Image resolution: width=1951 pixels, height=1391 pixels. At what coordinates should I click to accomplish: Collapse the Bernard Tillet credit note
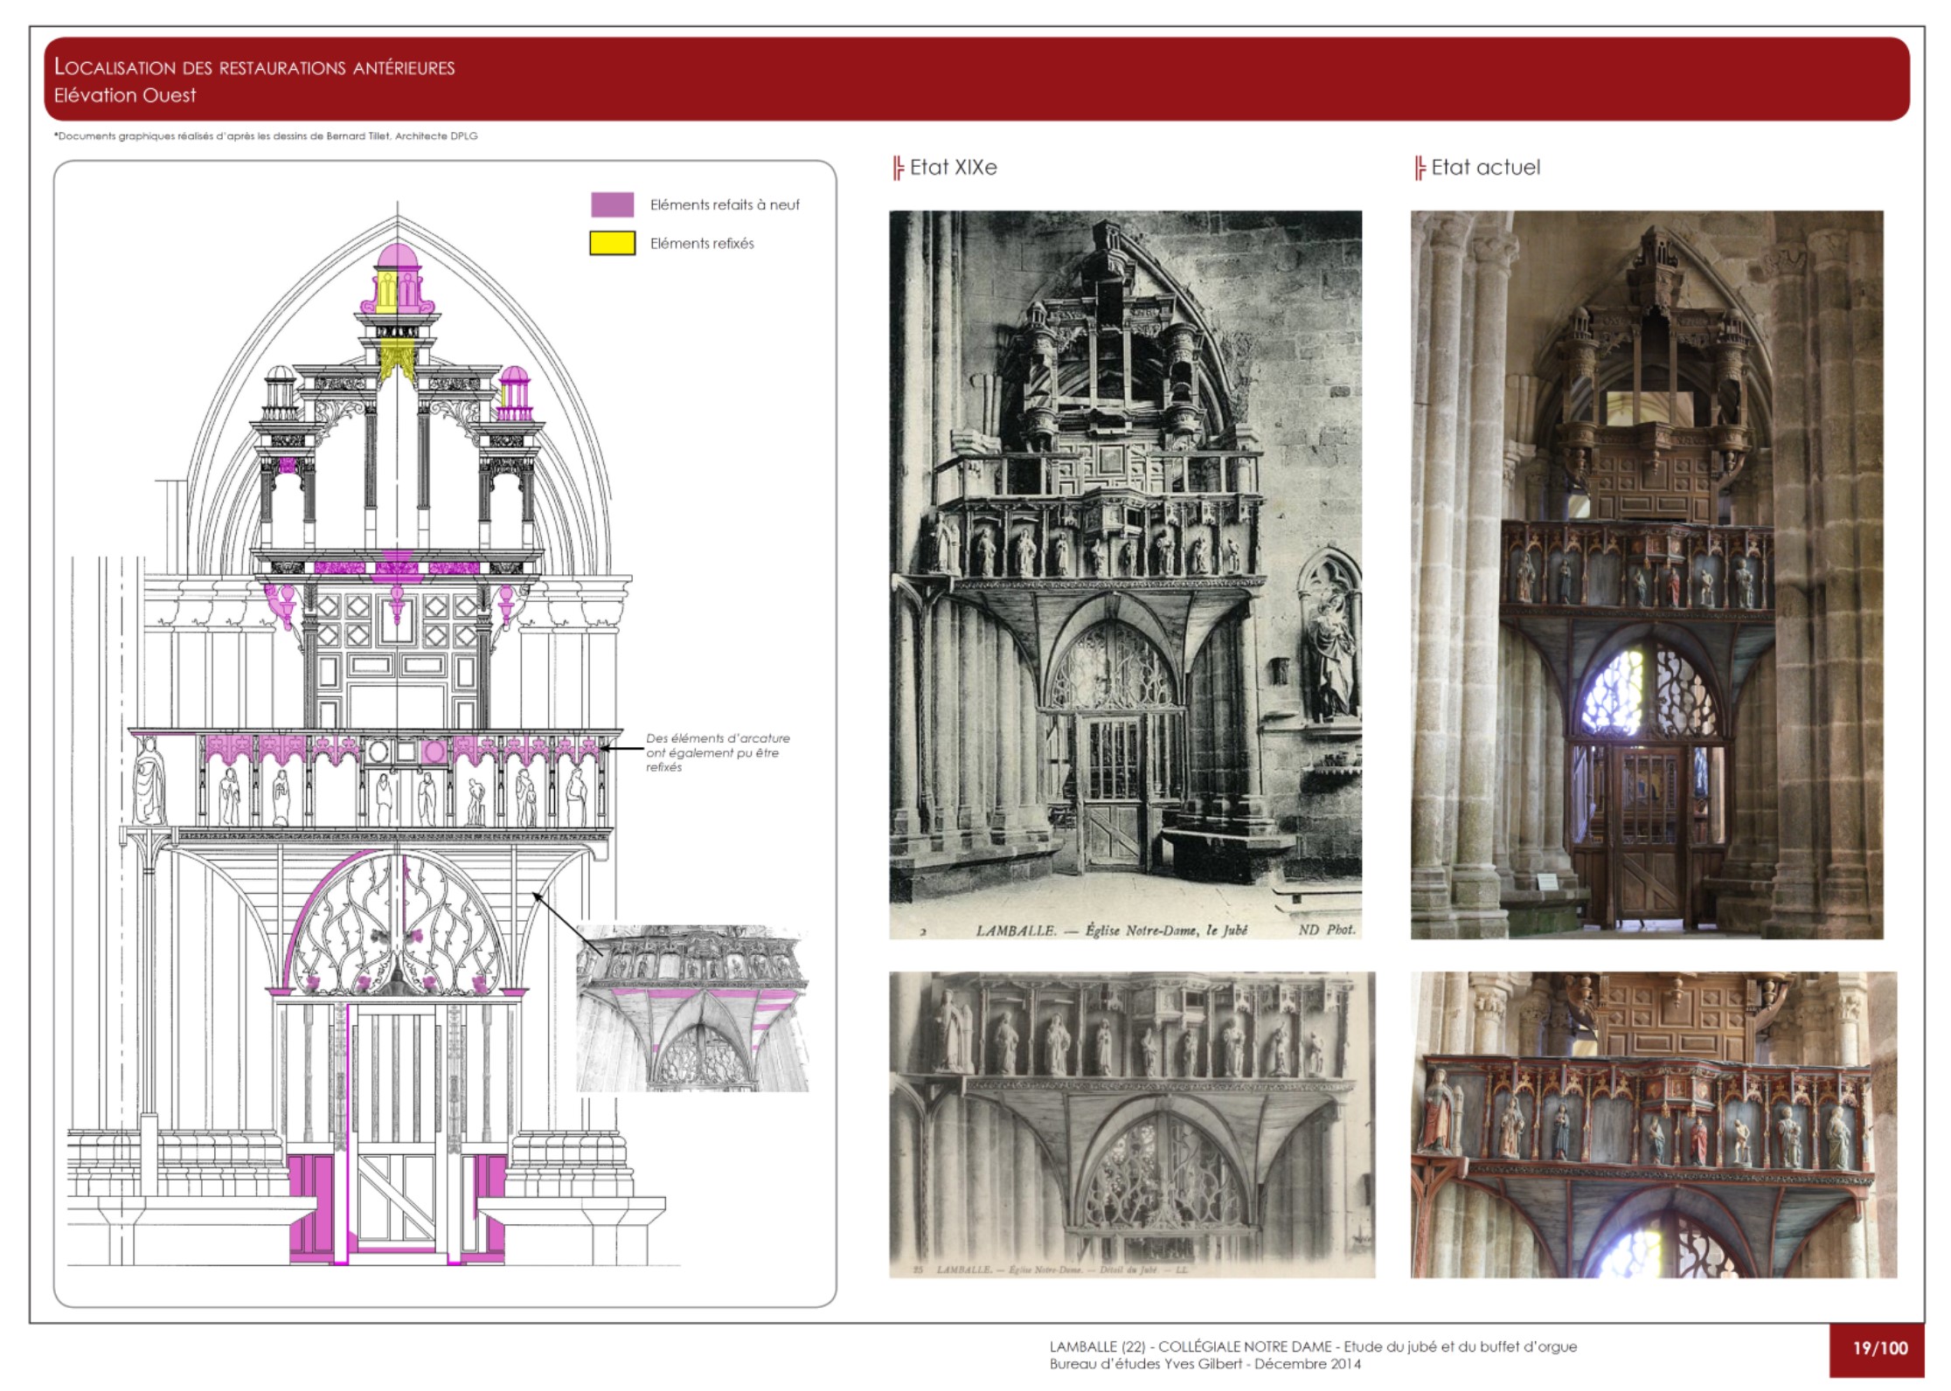(271, 136)
